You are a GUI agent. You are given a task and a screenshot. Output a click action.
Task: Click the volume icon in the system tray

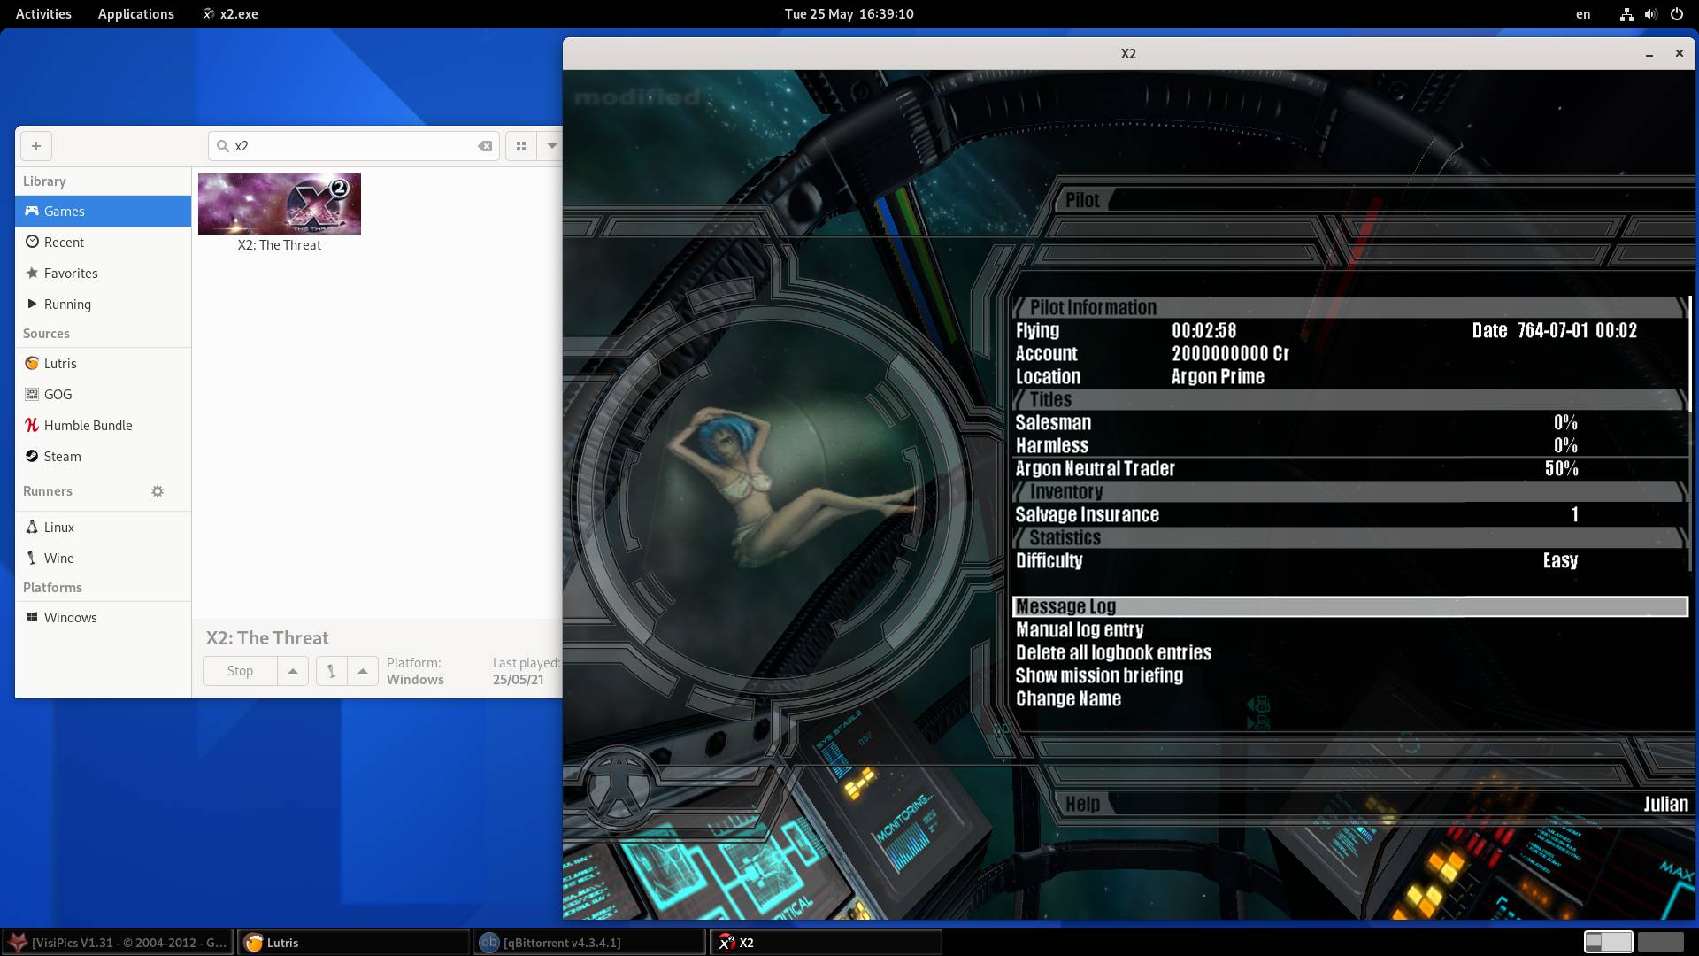(x=1651, y=14)
